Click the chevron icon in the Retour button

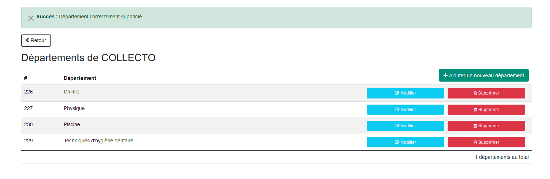click(x=27, y=40)
